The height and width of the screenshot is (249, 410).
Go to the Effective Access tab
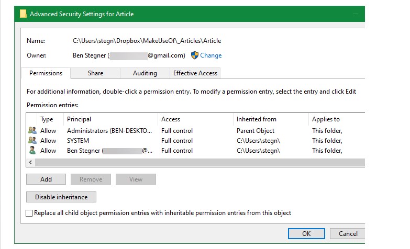(x=195, y=73)
